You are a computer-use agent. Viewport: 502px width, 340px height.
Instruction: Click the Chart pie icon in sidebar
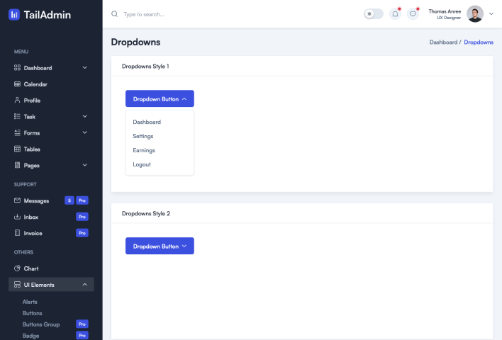point(18,268)
